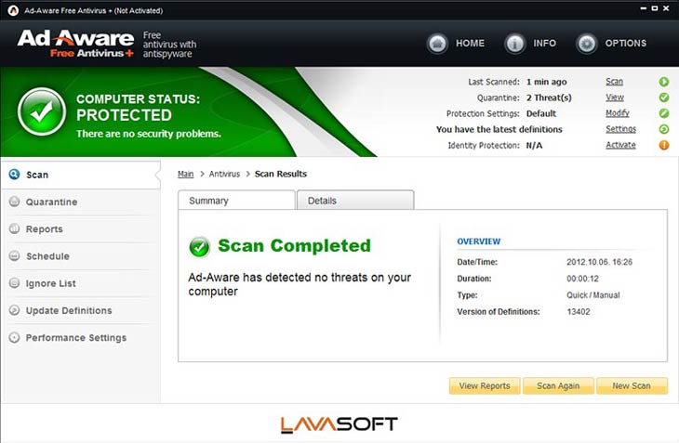Switch to the Summary tab

[x=236, y=200]
